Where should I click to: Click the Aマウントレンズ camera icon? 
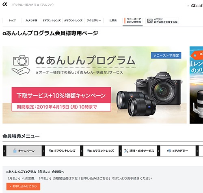[x=89, y=151]
